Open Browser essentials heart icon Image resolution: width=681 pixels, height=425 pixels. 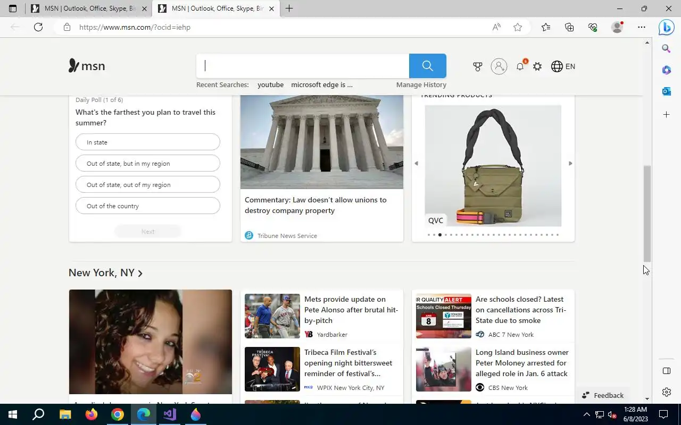tap(593, 27)
